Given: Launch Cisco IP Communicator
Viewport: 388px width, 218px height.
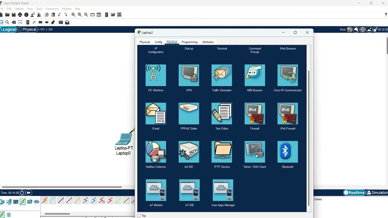Looking at the screenshot, I should tap(288, 75).
